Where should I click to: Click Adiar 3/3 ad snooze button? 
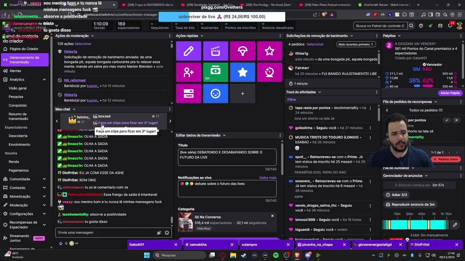coord(397,195)
